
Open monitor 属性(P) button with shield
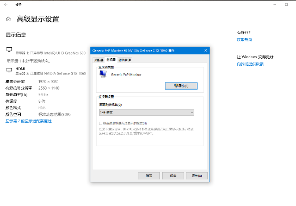pyautogui.click(x=181, y=86)
